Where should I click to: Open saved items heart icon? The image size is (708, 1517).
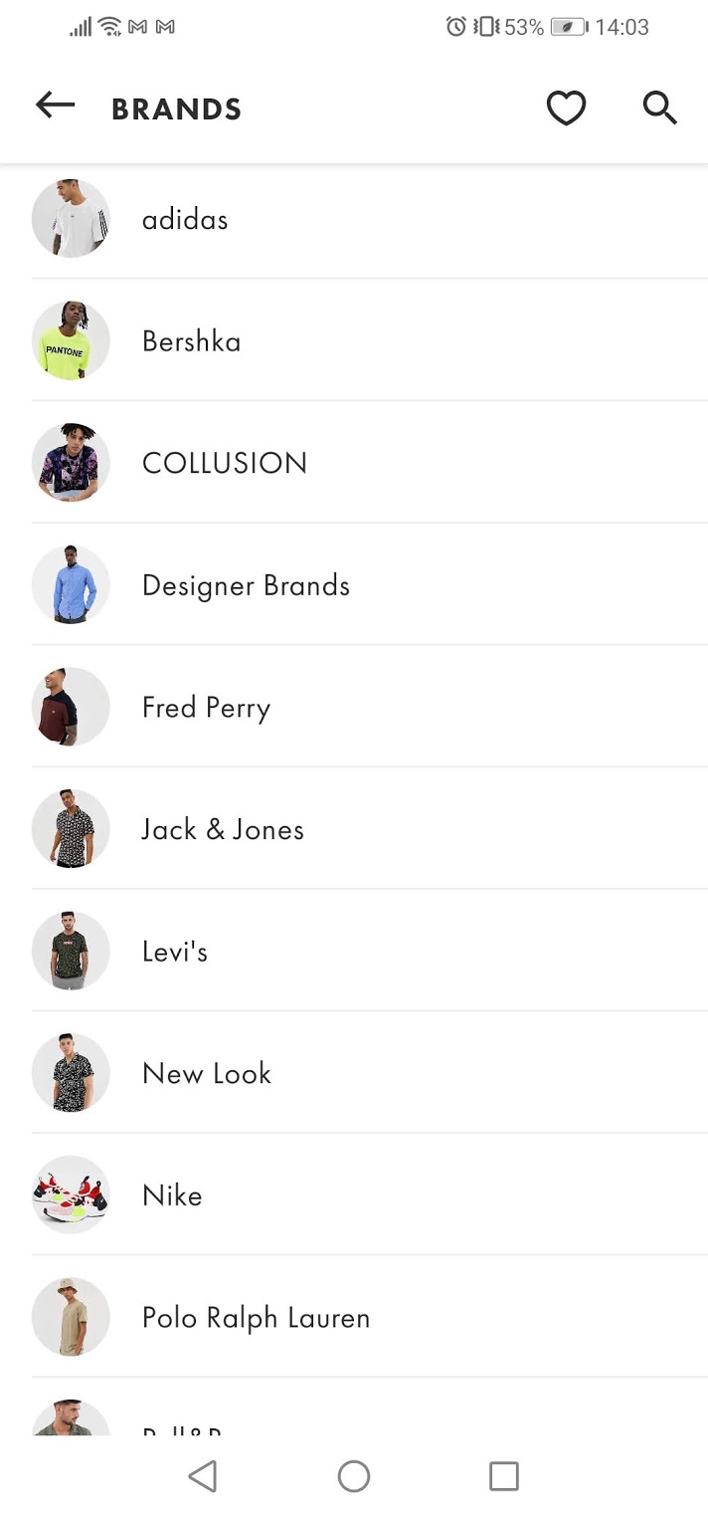566,108
